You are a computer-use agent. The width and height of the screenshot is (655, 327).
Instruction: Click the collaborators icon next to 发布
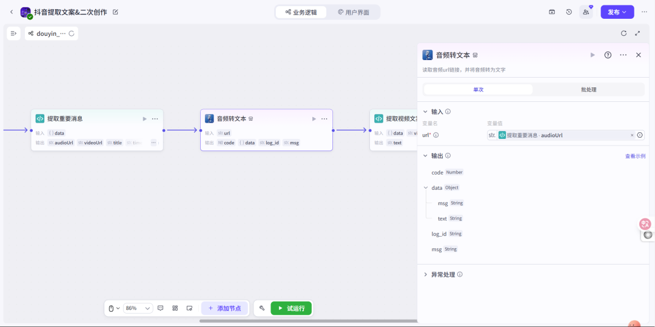(586, 12)
